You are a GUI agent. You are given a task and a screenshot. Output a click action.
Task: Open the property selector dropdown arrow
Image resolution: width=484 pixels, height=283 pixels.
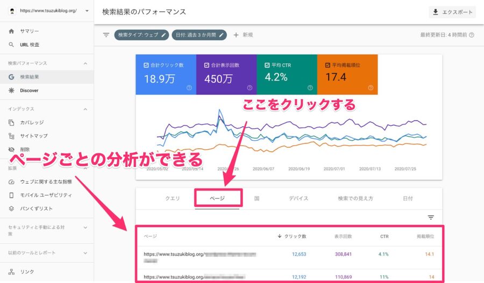point(87,11)
